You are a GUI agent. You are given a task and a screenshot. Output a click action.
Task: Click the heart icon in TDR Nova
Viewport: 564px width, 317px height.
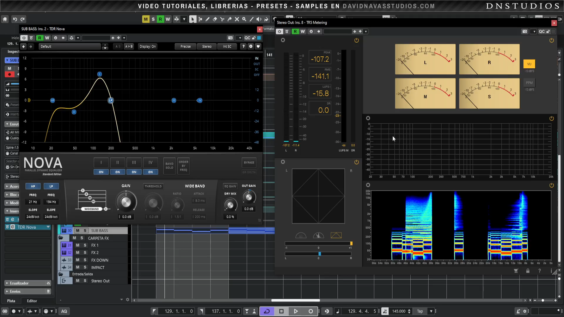pyautogui.click(x=258, y=46)
